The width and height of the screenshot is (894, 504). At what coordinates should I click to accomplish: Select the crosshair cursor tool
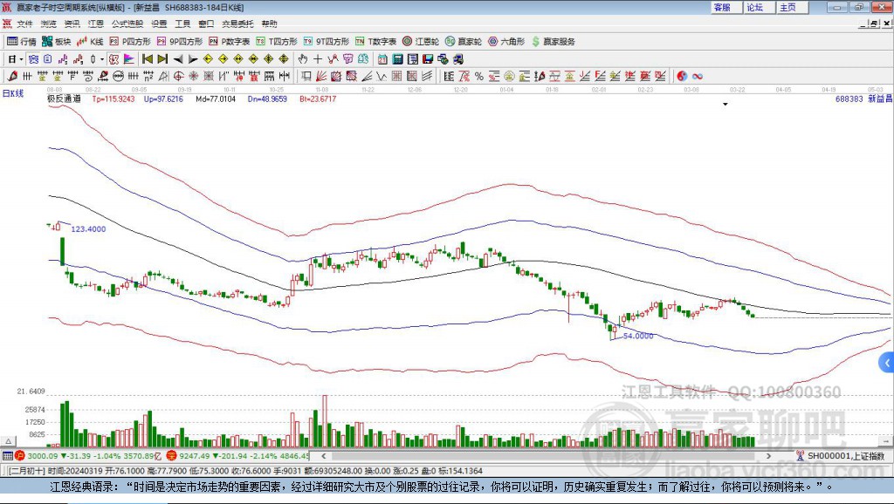[x=318, y=59]
